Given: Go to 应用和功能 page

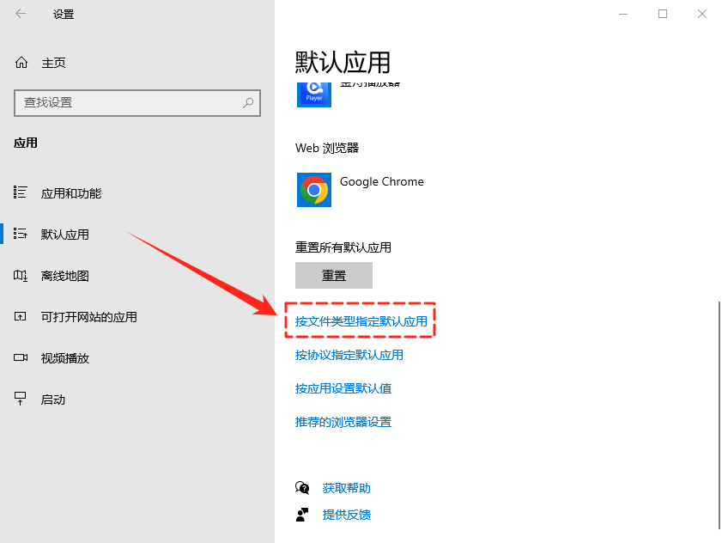Looking at the screenshot, I should (x=71, y=193).
